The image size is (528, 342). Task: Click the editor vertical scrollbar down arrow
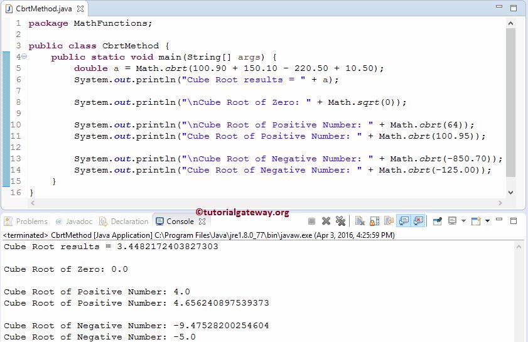[x=510, y=193]
